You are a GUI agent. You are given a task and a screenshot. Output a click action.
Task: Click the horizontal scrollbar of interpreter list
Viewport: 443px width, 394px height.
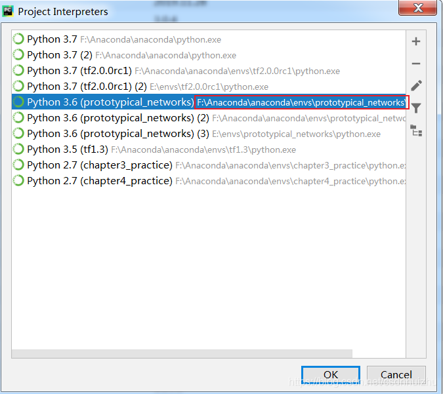coord(182,353)
